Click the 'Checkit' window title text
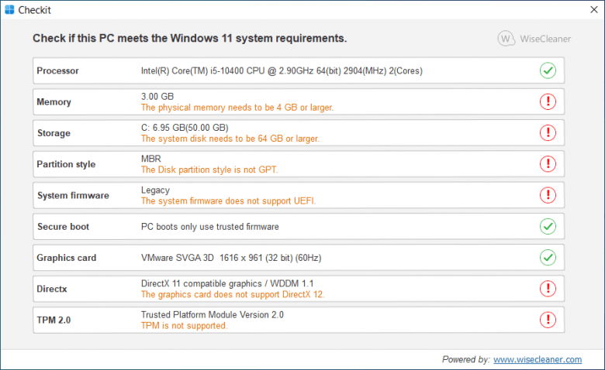Image resolution: width=605 pixels, height=370 pixels. [x=34, y=10]
